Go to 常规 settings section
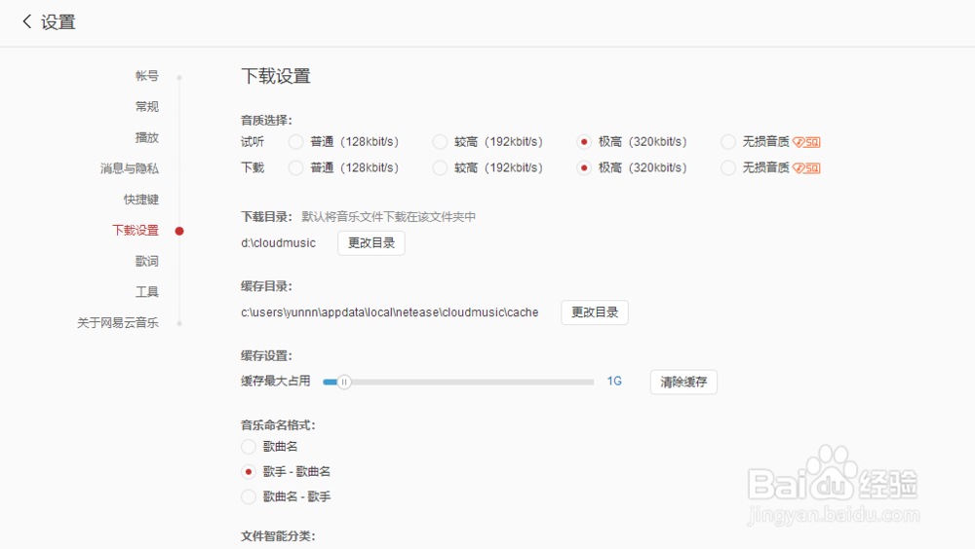 pyautogui.click(x=147, y=107)
